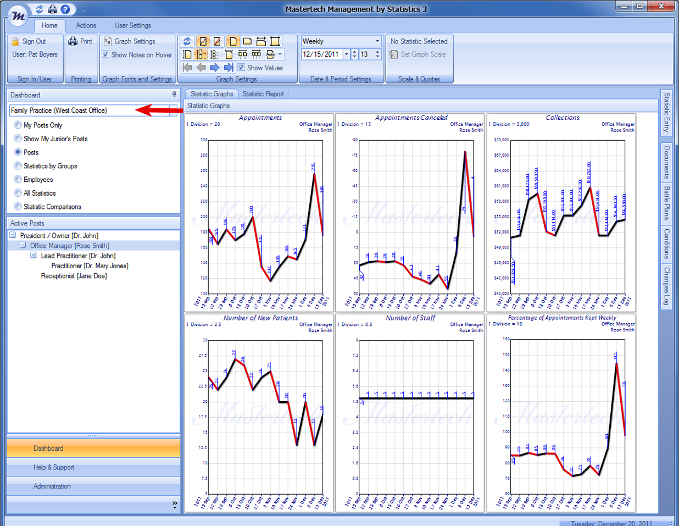Click the folded-corner wide page icon in the top row
Image resolution: width=679 pixels, height=526 pixels.
(x=247, y=41)
